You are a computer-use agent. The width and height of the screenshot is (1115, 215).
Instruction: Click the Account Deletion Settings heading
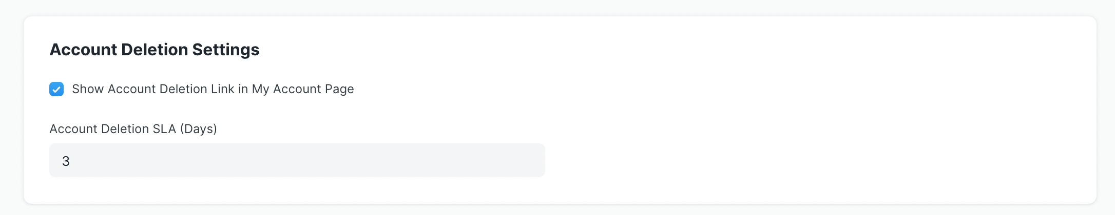(154, 50)
